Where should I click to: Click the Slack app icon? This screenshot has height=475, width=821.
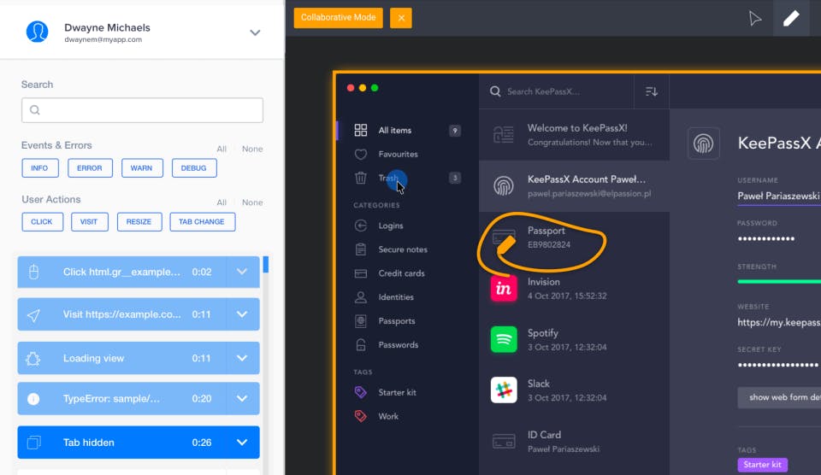pyautogui.click(x=504, y=390)
